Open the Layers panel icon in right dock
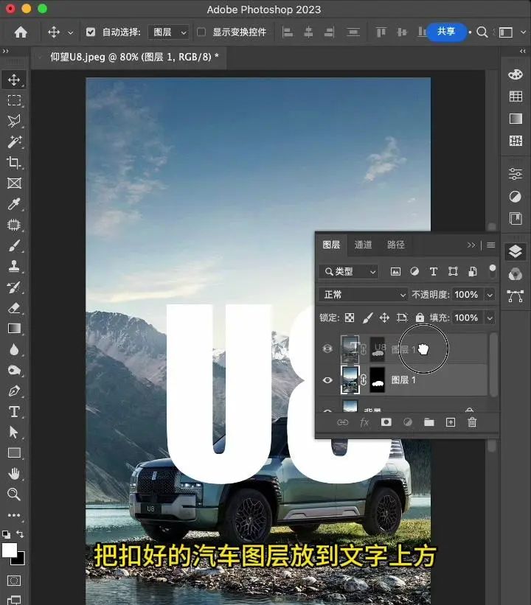This screenshot has height=605, width=531. click(516, 251)
